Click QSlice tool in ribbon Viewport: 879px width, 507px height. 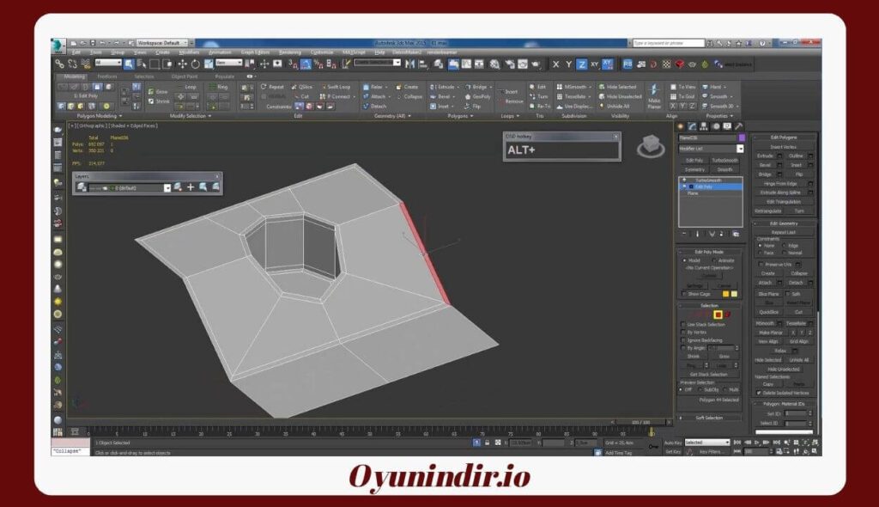[302, 87]
